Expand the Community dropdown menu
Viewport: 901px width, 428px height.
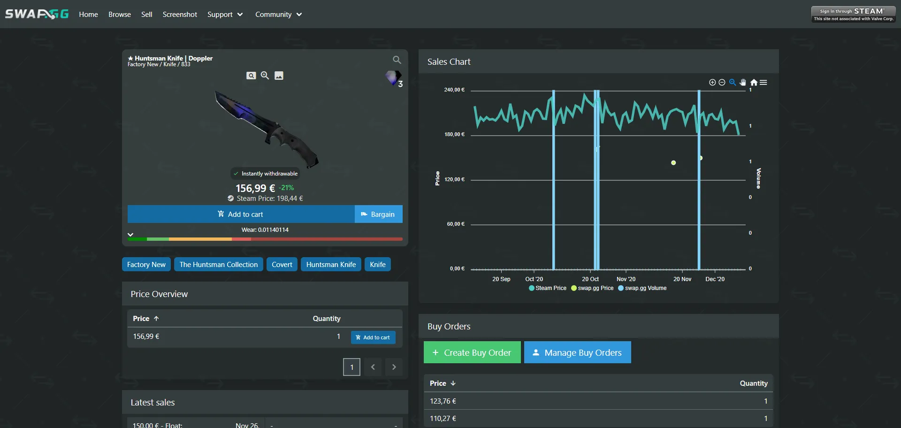click(279, 15)
